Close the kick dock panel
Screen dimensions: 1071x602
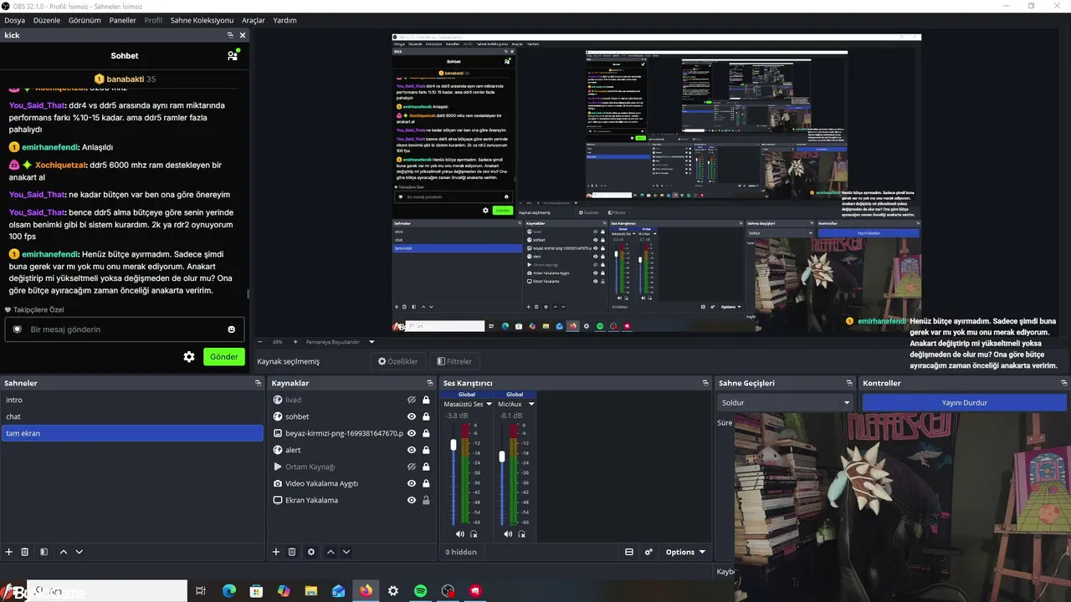243,35
